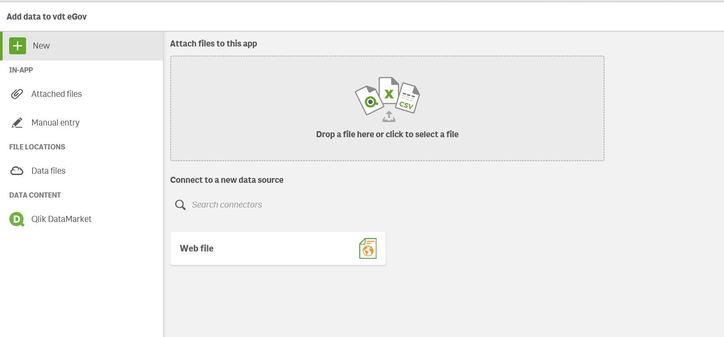Click the green plus New icon

click(x=17, y=46)
